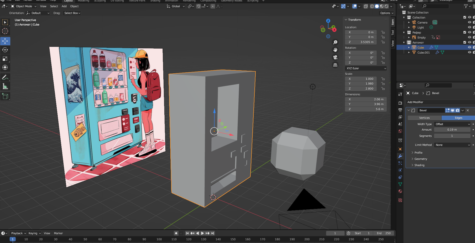Toggle camera view in the viewport
This screenshot has height=243, width=475.
(x=335, y=57)
